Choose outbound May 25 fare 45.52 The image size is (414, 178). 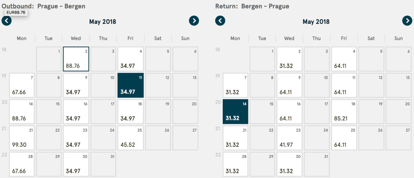coord(130,138)
